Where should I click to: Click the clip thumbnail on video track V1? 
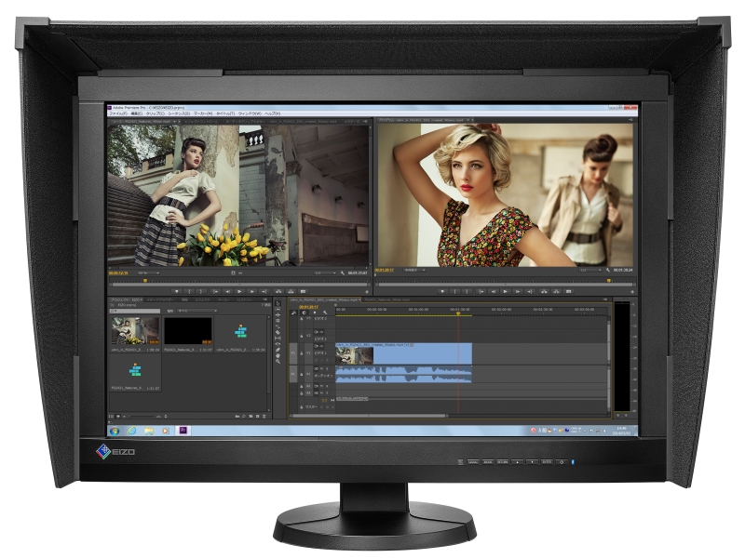tap(352, 355)
